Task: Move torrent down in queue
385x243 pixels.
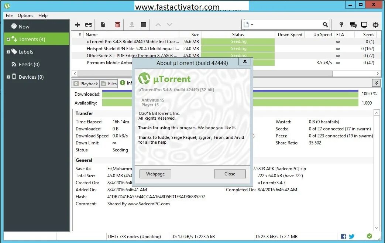Action: [169, 24]
